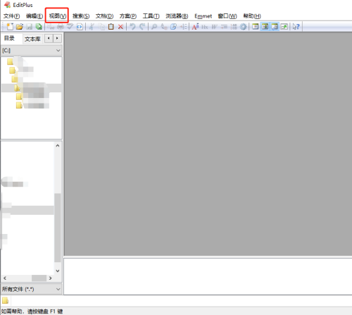
Task: Toggle the Directory Window toolbar button
Action: point(265,27)
